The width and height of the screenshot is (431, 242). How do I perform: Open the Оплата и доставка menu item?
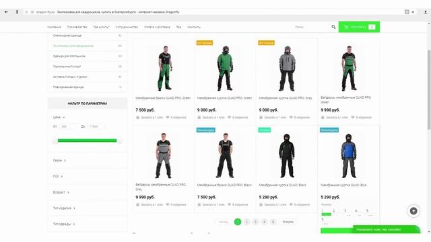157,27
